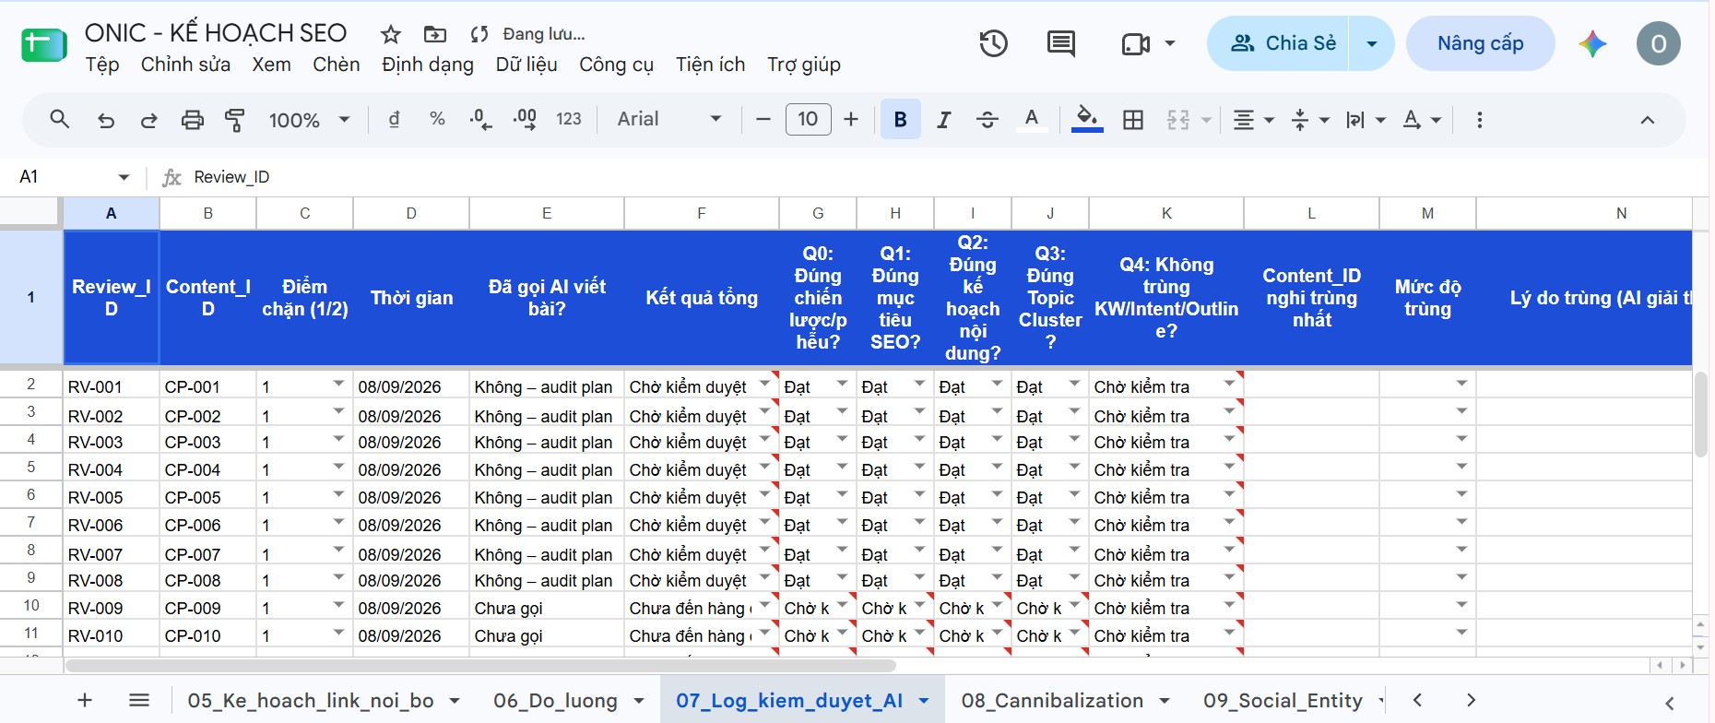Click the Name box showing A1

[74, 176]
